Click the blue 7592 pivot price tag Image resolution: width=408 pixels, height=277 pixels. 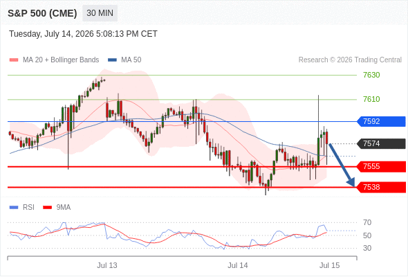(x=381, y=121)
